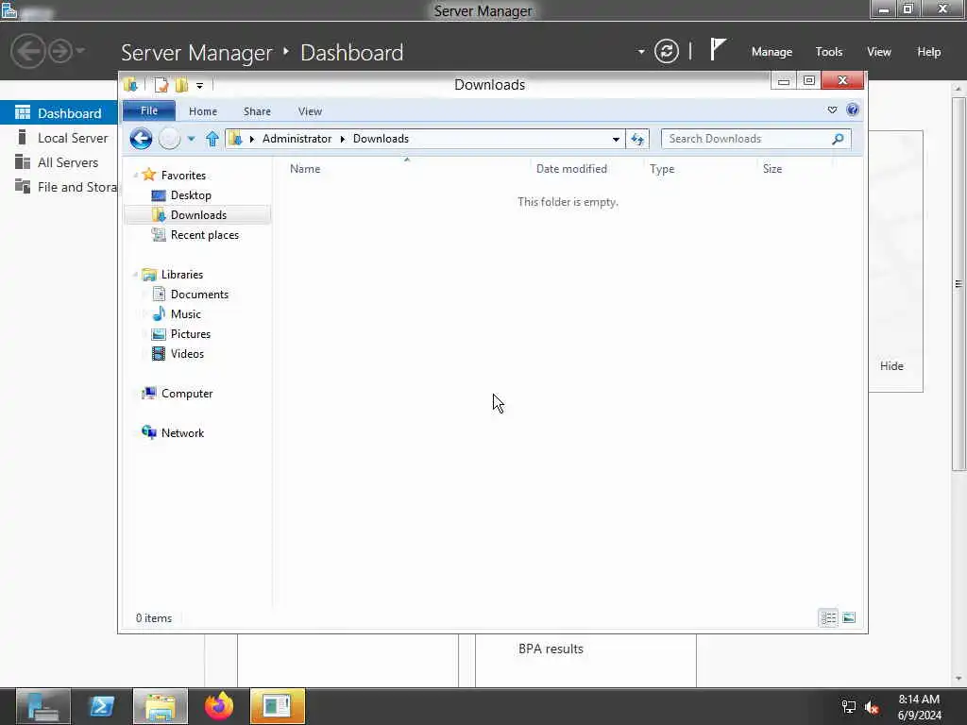Open Firefox from taskbar
The width and height of the screenshot is (967, 725).
(x=219, y=706)
